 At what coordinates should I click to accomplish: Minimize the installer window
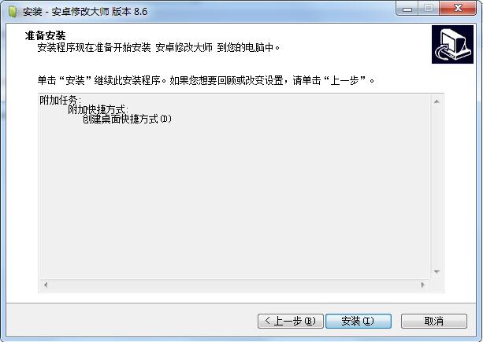[x=407, y=9]
